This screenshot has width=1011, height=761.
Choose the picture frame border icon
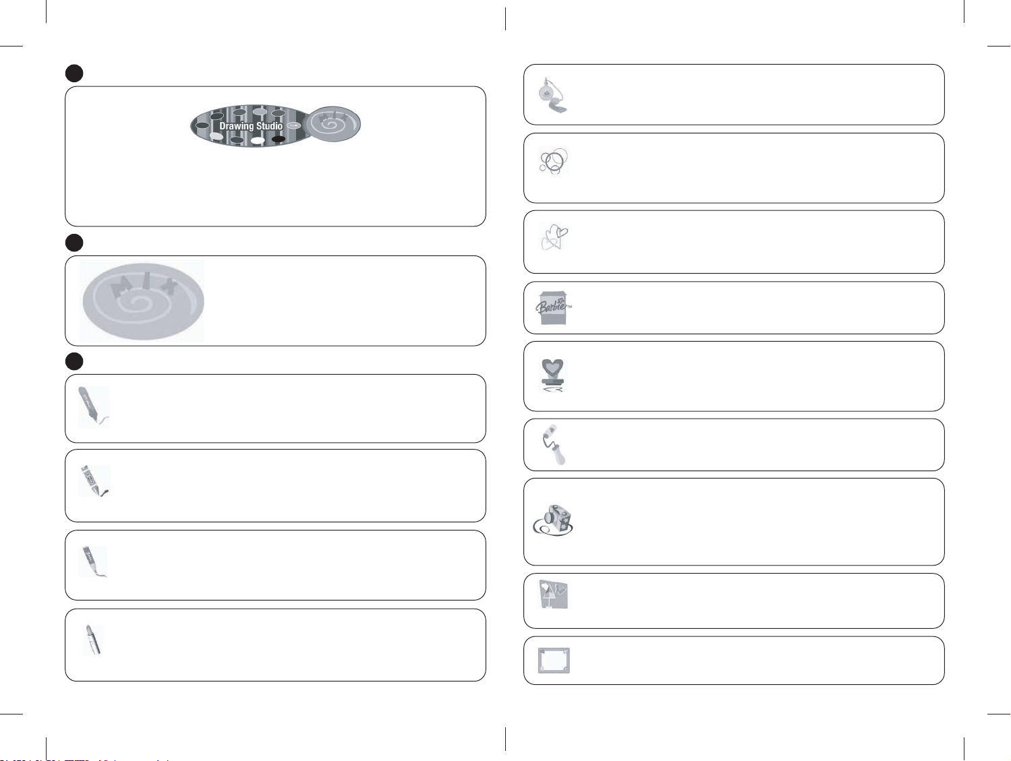(x=554, y=661)
